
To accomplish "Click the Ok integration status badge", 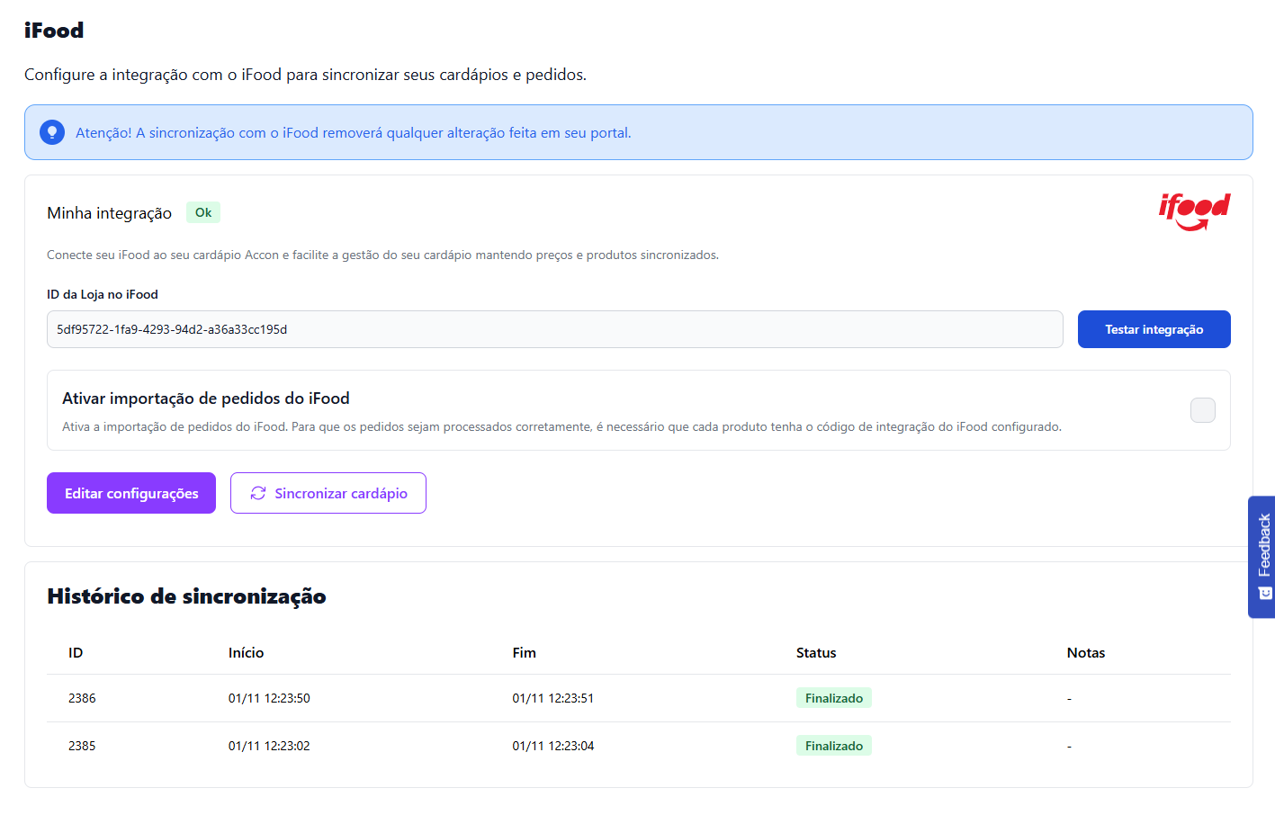I will tap(203, 212).
